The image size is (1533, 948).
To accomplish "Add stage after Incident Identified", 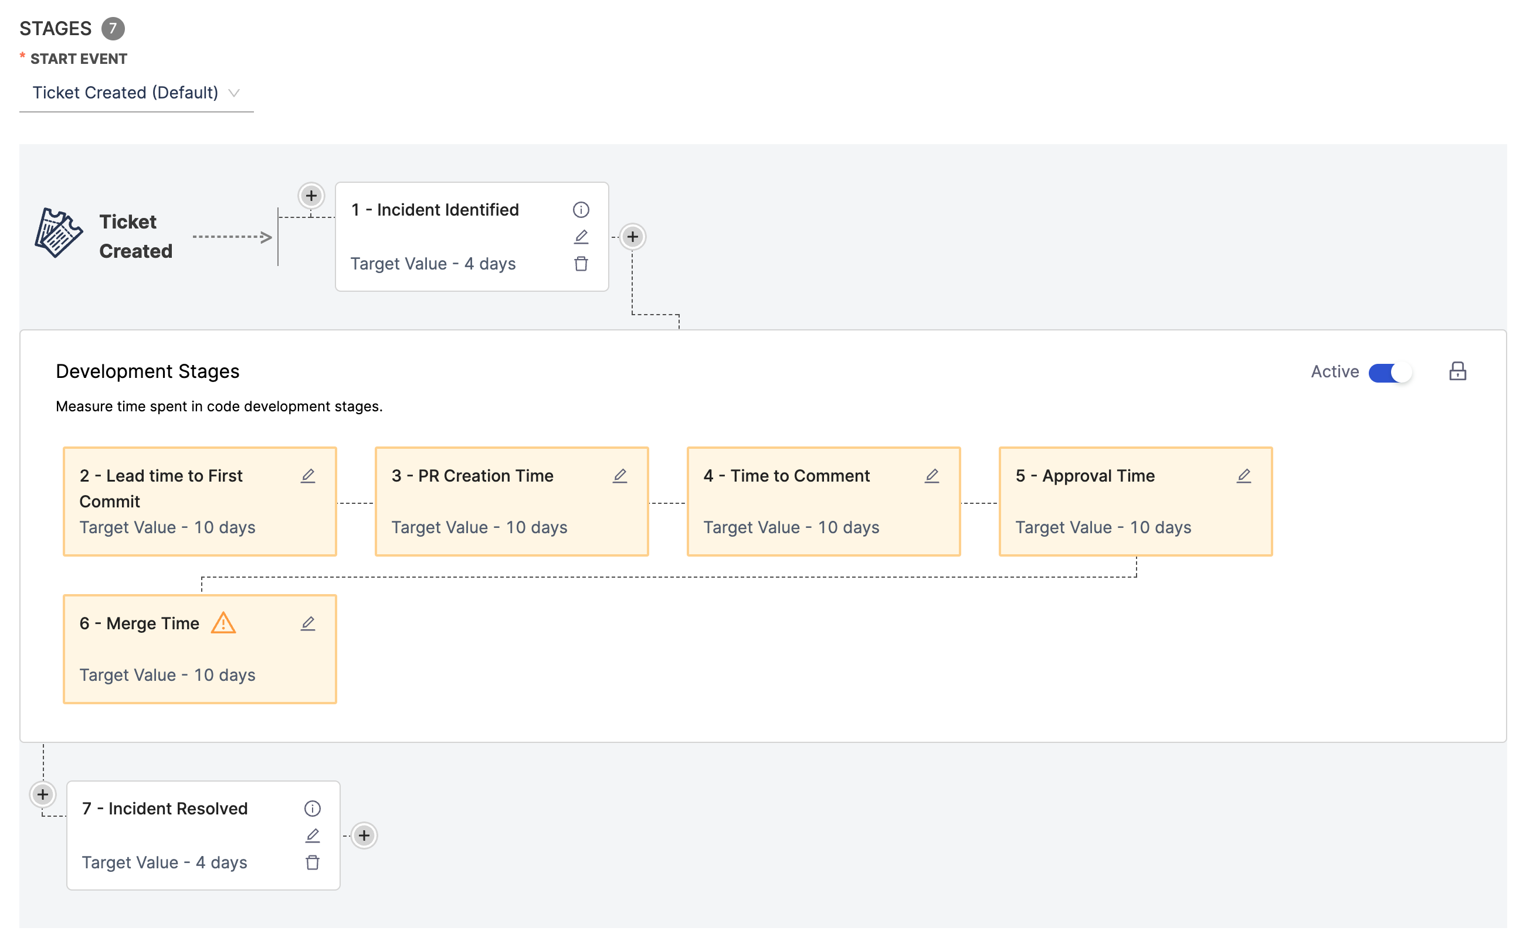I will 632,236.
